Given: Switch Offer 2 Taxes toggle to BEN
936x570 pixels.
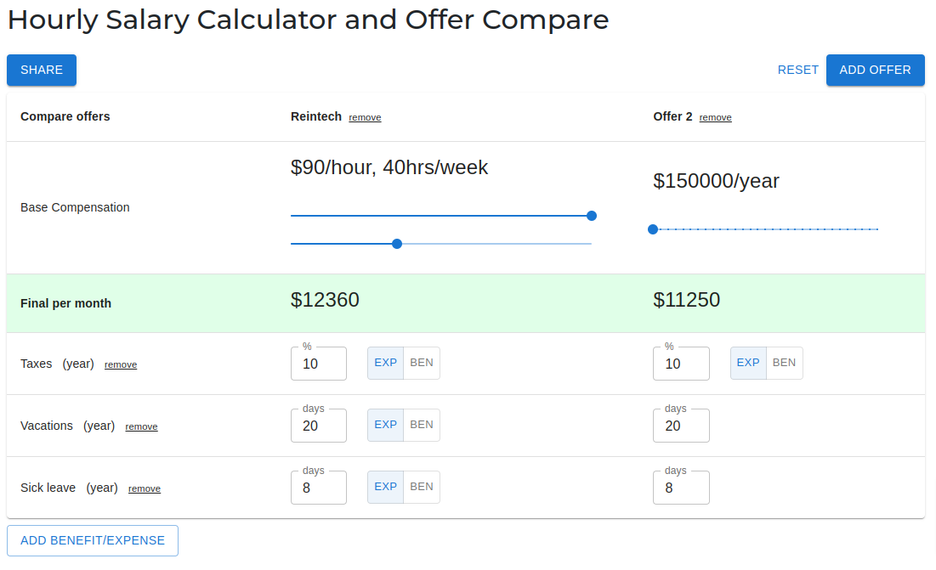Looking at the screenshot, I should tap(783, 363).
